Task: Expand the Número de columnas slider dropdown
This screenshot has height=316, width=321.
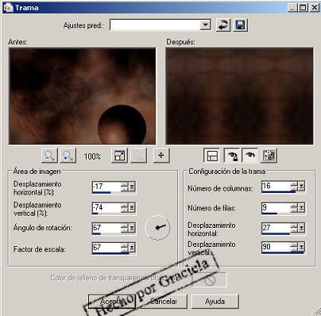Action: tap(301, 187)
